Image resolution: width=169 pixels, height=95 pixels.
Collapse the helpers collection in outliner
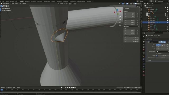[145, 8]
